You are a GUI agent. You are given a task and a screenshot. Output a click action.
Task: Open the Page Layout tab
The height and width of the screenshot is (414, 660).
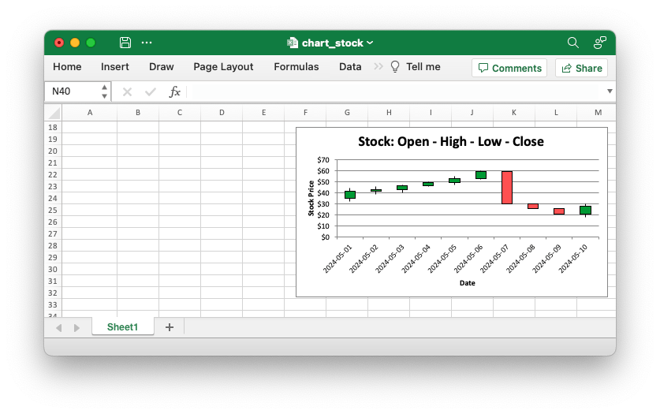[223, 67]
